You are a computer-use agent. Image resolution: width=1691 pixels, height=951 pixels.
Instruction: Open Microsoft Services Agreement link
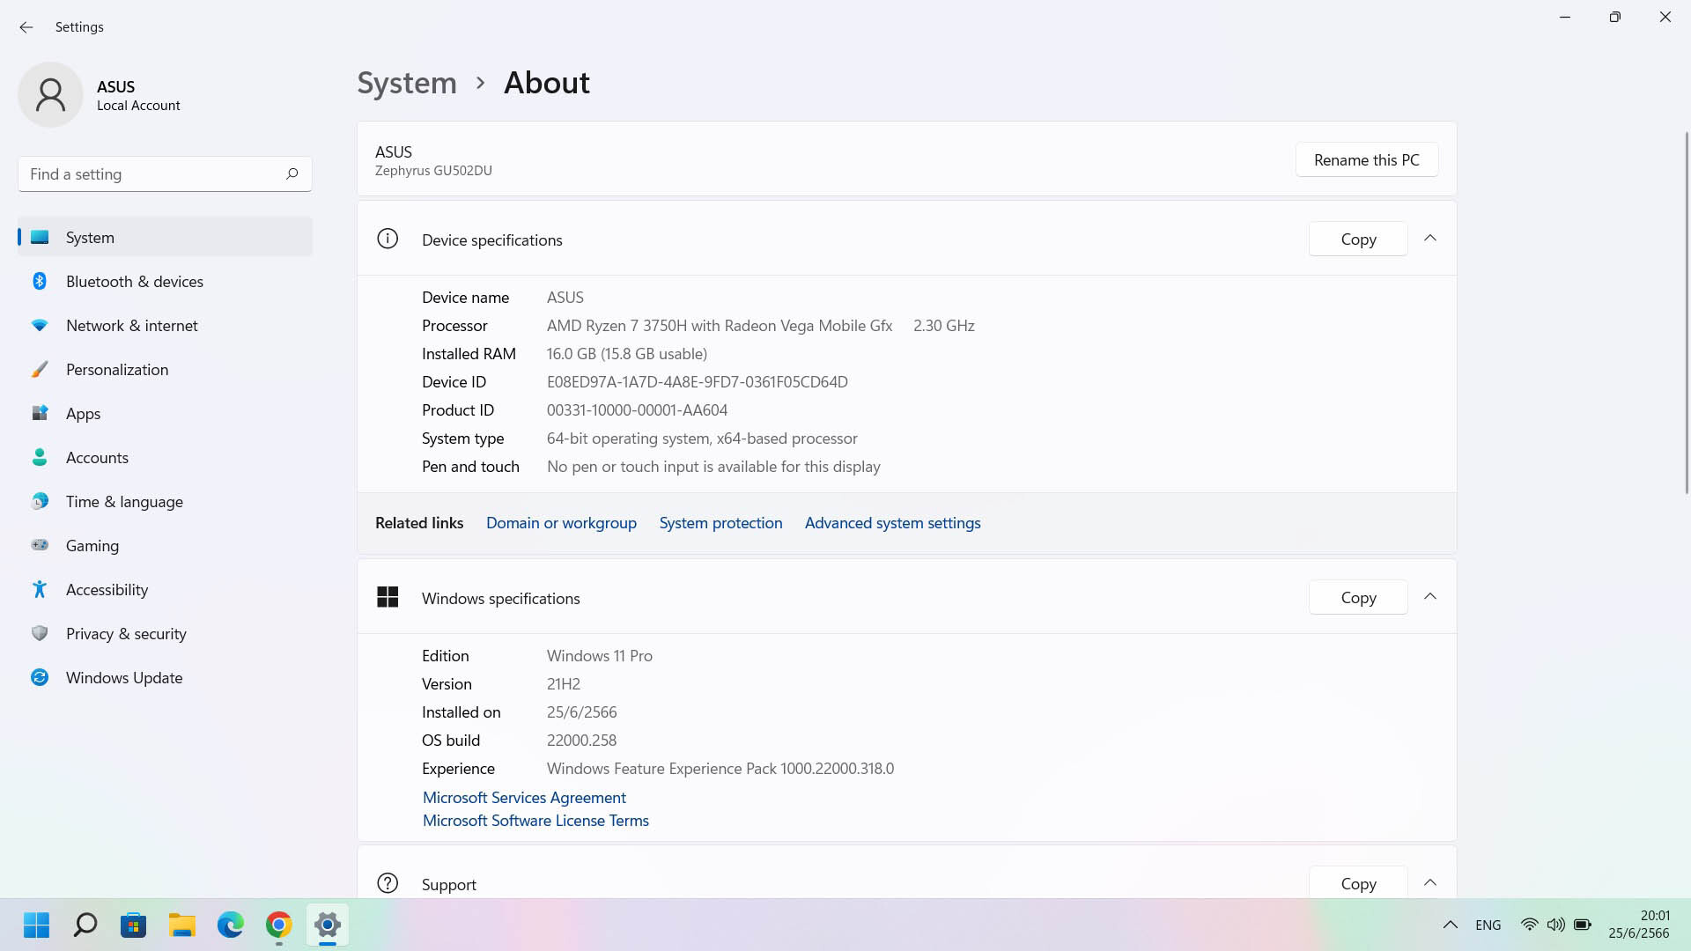tap(524, 797)
